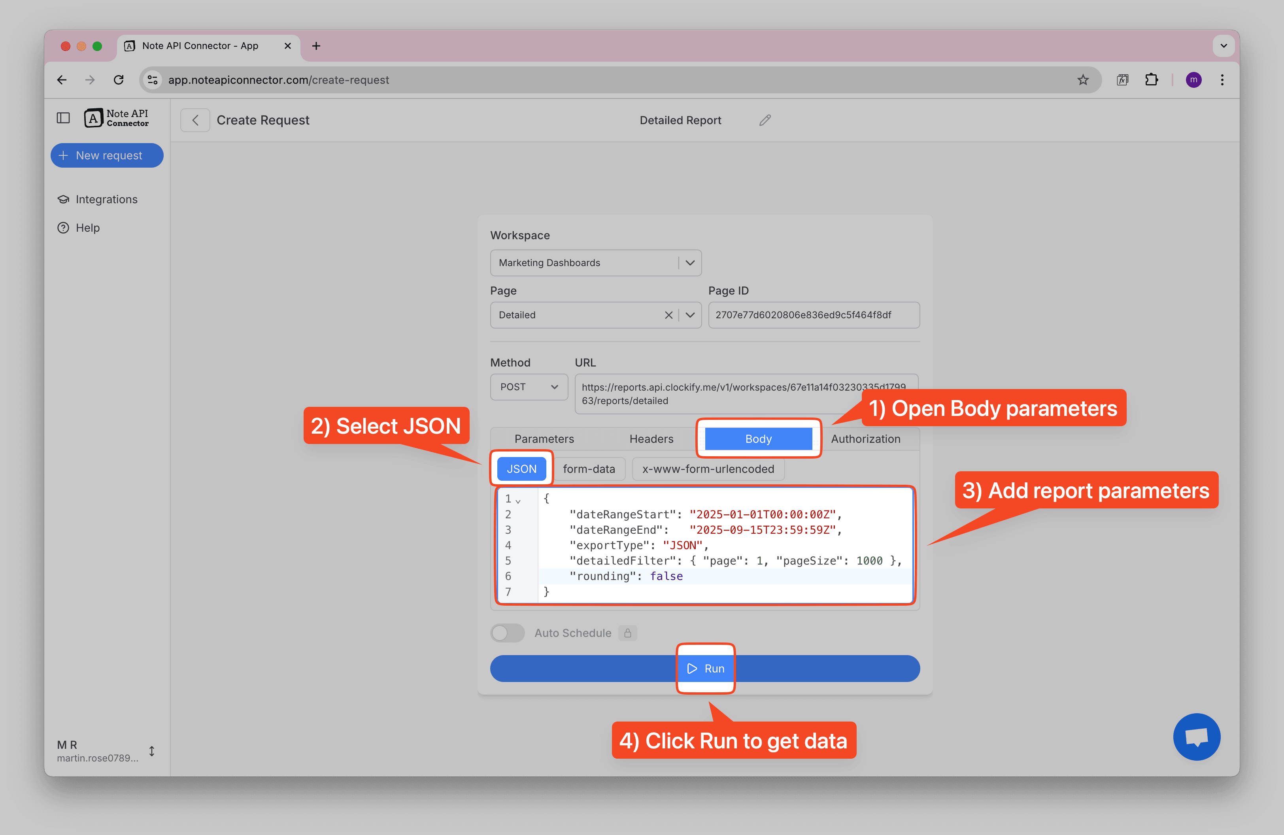Screen dimensions: 1284x835
Task: Click the back arrow next to Create Request
Action: (x=195, y=120)
